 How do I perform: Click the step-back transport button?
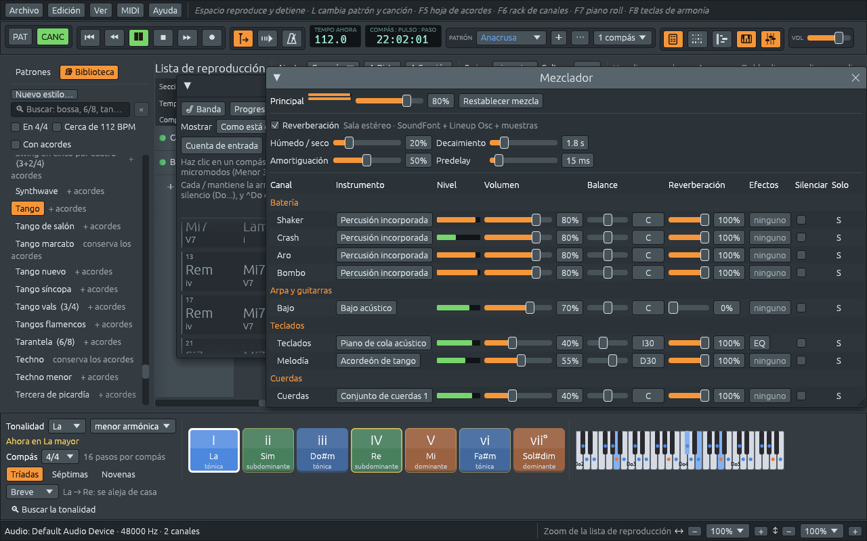click(x=114, y=37)
